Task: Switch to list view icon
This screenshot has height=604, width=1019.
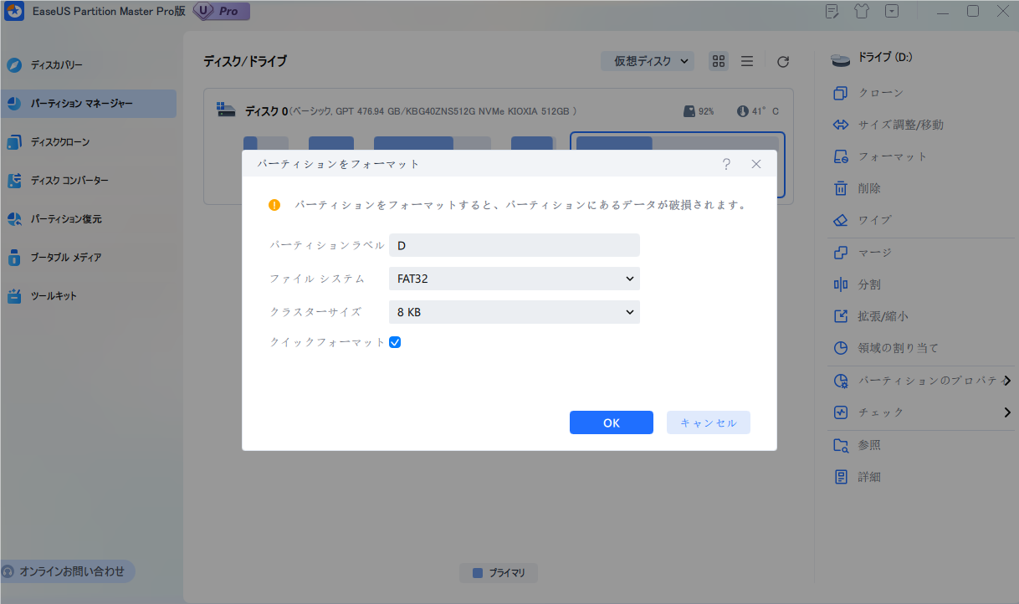Action: pyautogui.click(x=747, y=61)
